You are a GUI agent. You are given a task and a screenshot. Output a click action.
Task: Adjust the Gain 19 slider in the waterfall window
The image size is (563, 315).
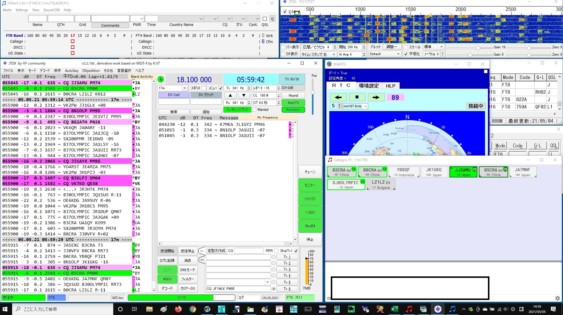point(478,48)
